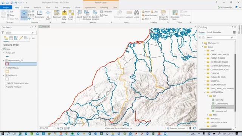The width and height of the screenshot is (242, 136).
Task: Switch to the Labeling ribbon tab
Action: tap(104, 8)
